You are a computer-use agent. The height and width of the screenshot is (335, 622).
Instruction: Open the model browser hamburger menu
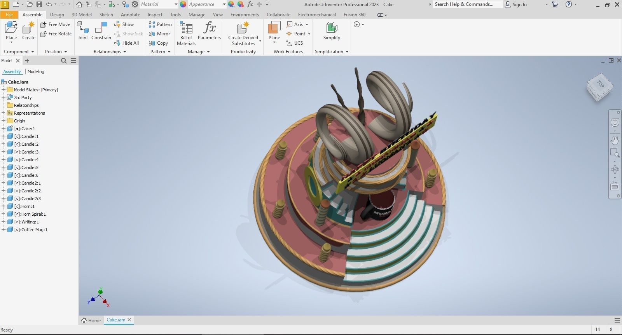click(x=73, y=61)
